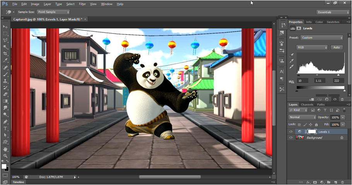Click the Auto levels button
The height and width of the screenshot is (185, 352).
point(337,48)
